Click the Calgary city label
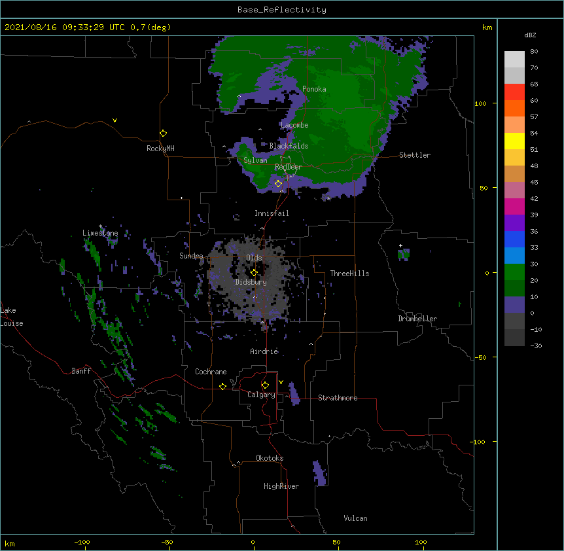The image size is (564, 551). tap(262, 395)
